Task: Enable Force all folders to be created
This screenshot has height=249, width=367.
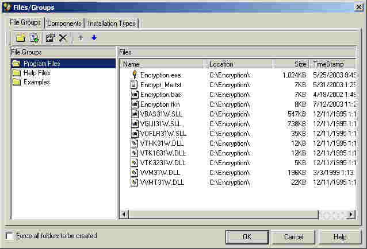Action: point(9,236)
